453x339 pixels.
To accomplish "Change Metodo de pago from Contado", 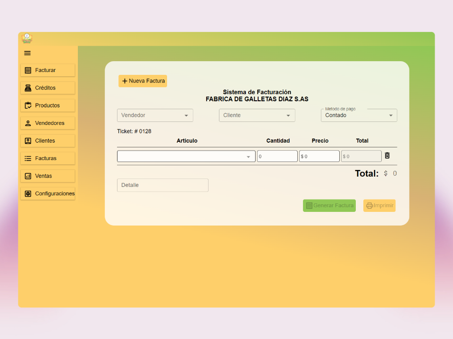I will [359, 115].
